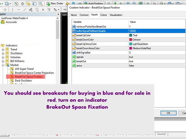Open the About tab
The height and width of the screenshot is (139, 186).
[74, 15]
